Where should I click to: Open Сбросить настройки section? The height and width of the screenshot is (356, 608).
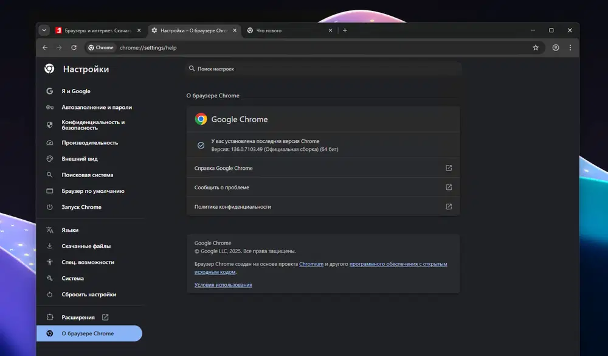tap(89, 295)
